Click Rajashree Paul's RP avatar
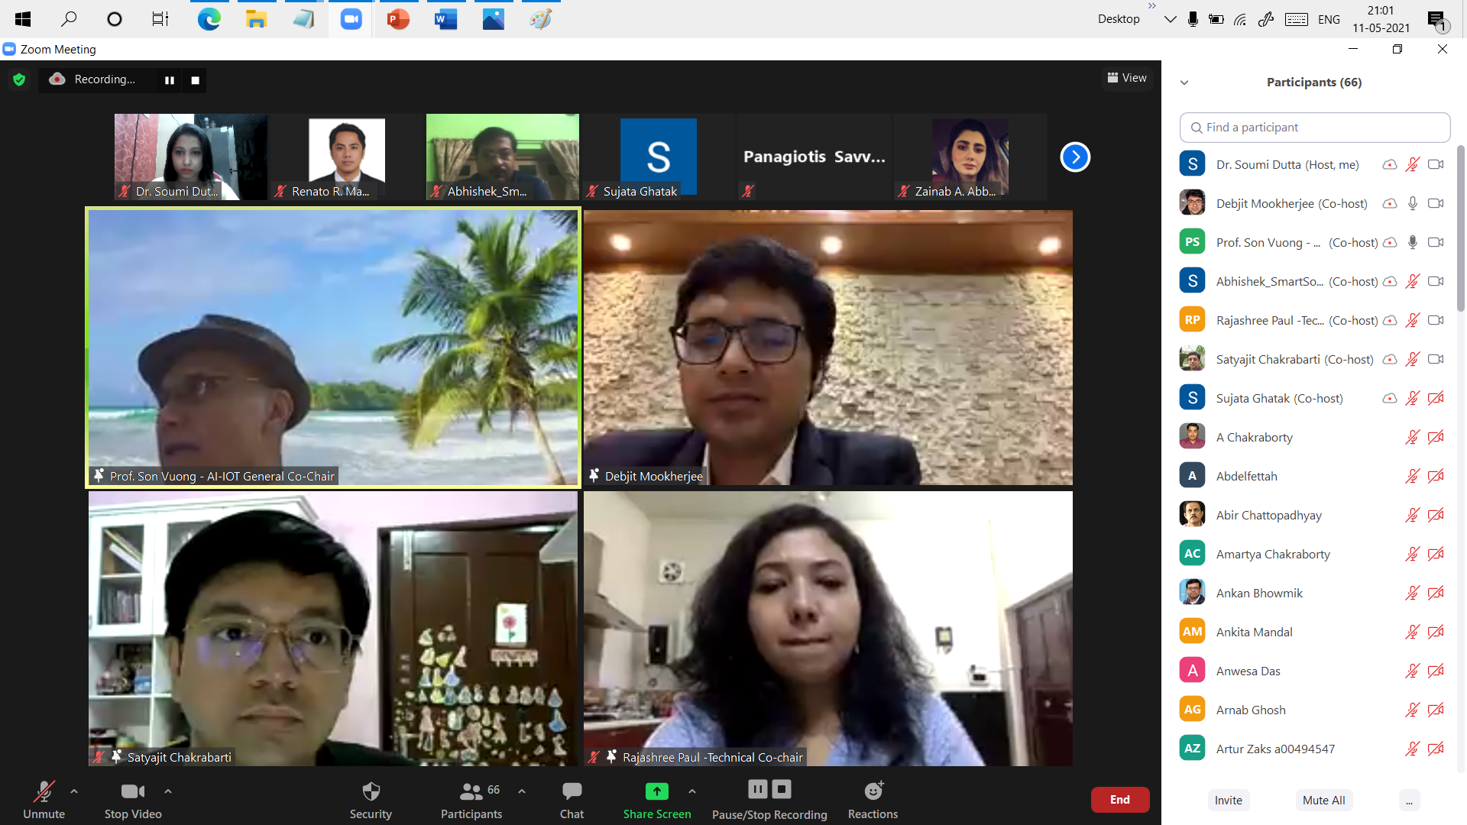Screen dimensions: 1467x825 coord(1192,320)
